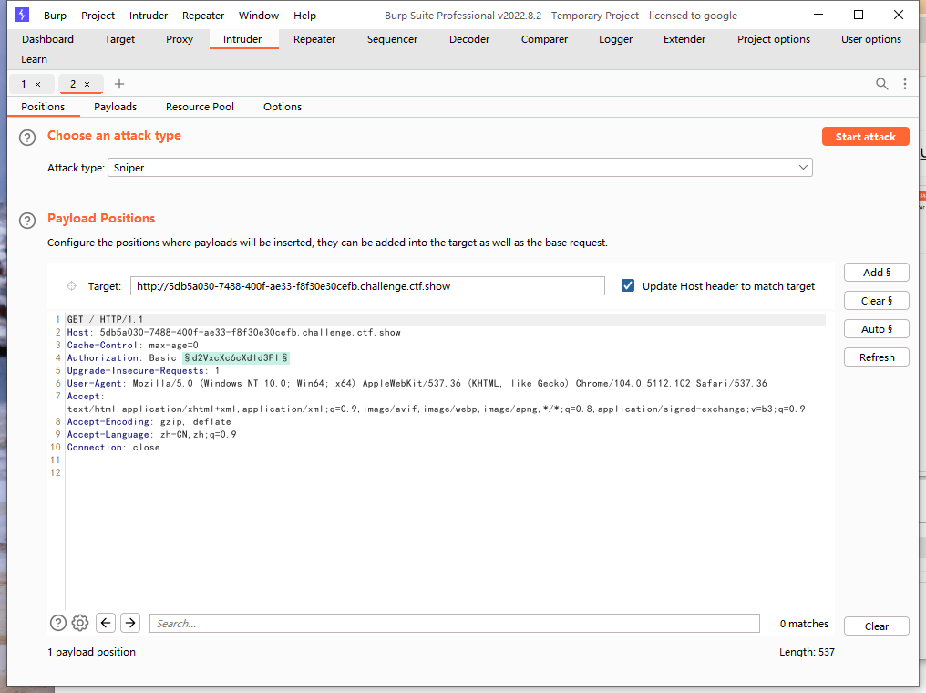Switch to the Comparer tab
This screenshot has height=693, width=926.
(x=544, y=39)
